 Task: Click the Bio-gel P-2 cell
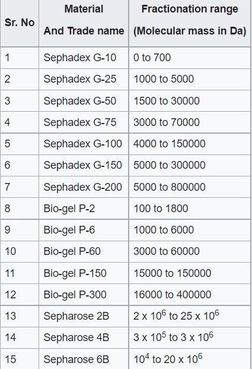click(x=84, y=209)
